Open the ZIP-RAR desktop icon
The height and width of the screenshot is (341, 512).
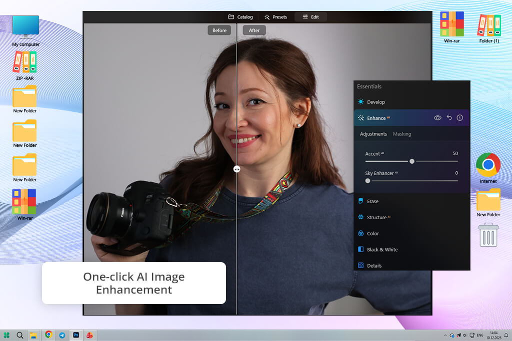25,65
